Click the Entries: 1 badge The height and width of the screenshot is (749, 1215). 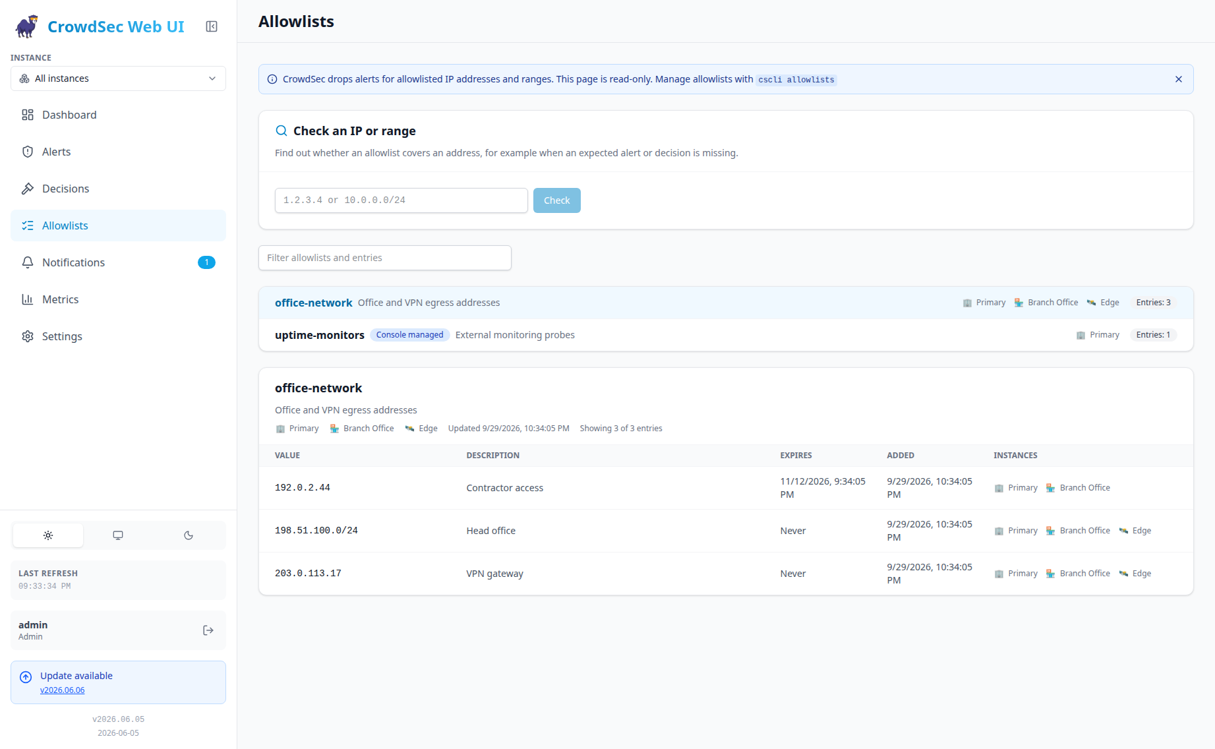[1154, 335]
